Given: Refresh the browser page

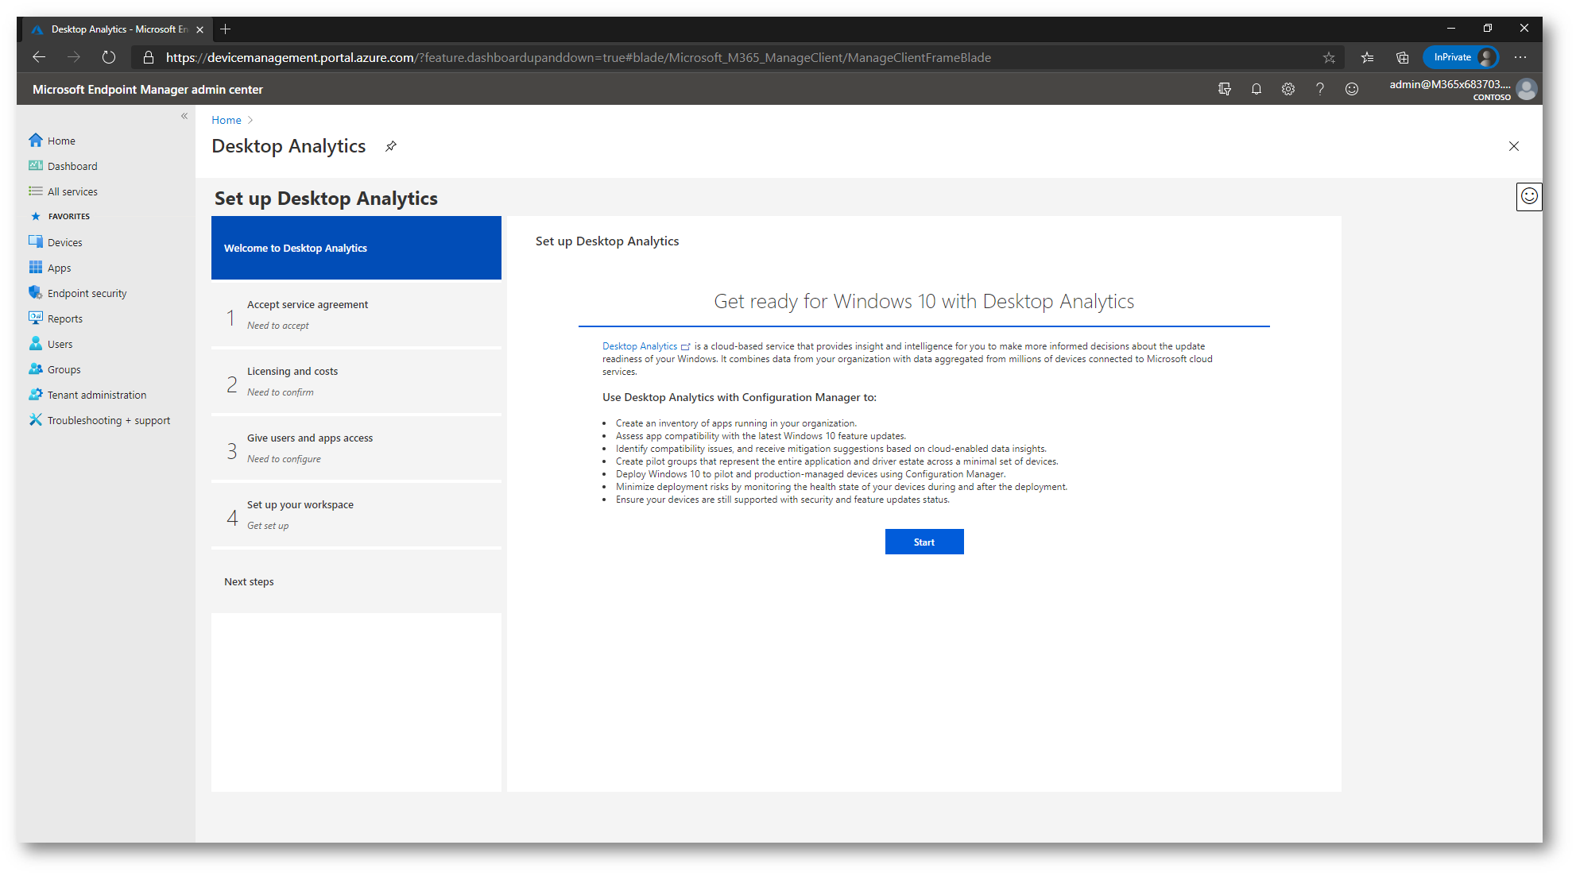Looking at the screenshot, I should (109, 57).
